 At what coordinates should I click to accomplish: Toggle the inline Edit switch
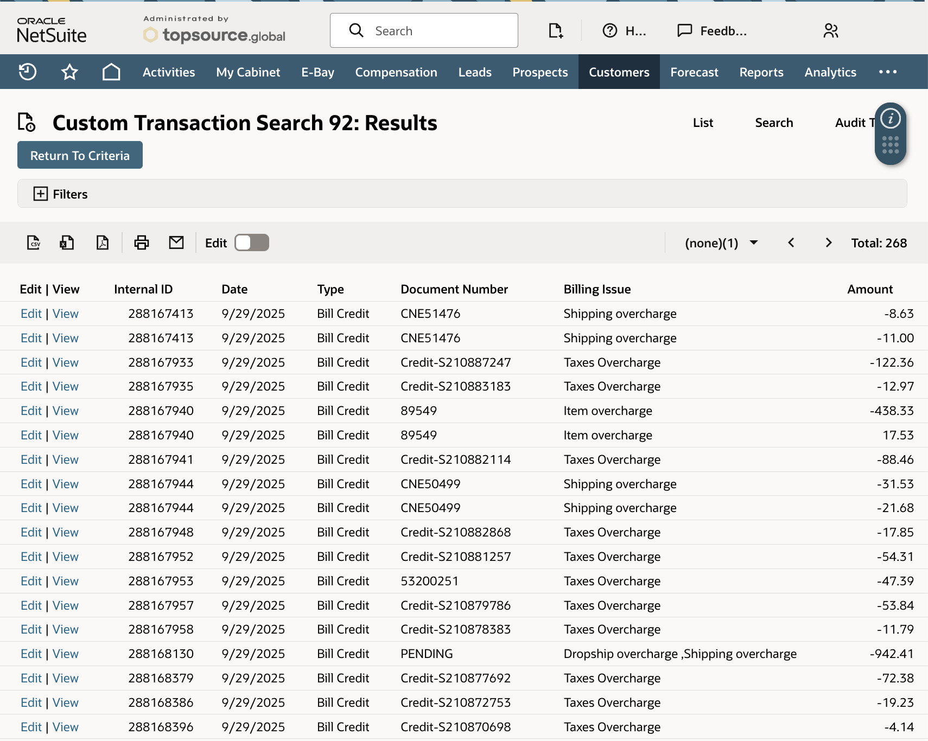coord(252,242)
